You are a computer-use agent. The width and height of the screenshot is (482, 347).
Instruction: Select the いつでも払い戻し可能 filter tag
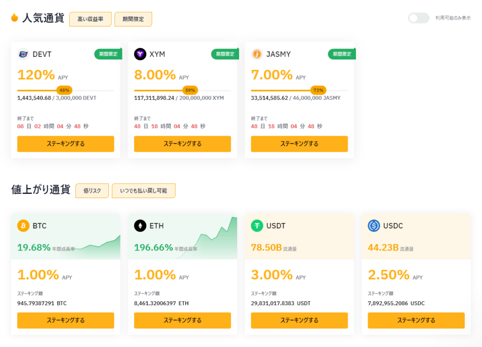point(144,190)
